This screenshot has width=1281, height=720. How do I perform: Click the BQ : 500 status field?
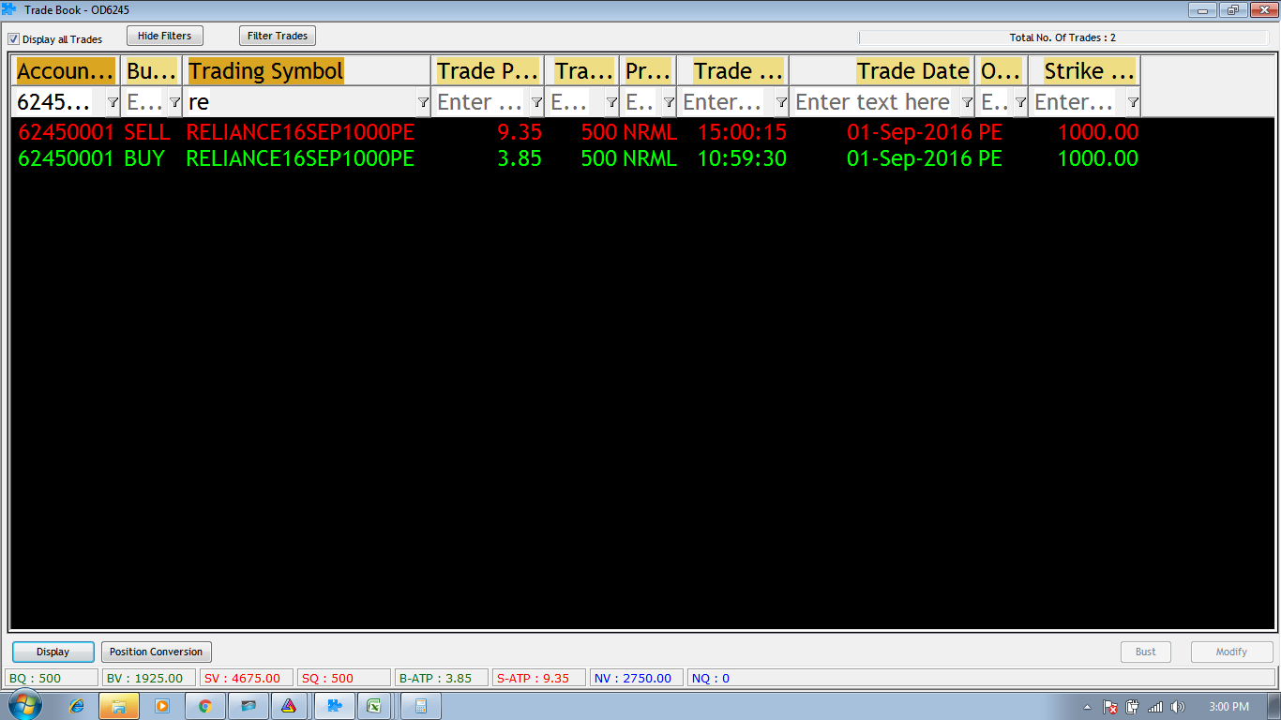click(x=53, y=678)
